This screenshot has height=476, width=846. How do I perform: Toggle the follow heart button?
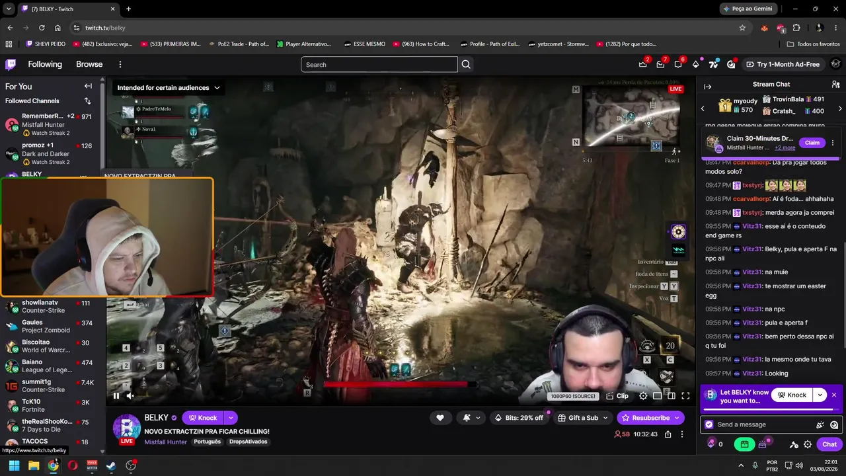click(x=440, y=418)
